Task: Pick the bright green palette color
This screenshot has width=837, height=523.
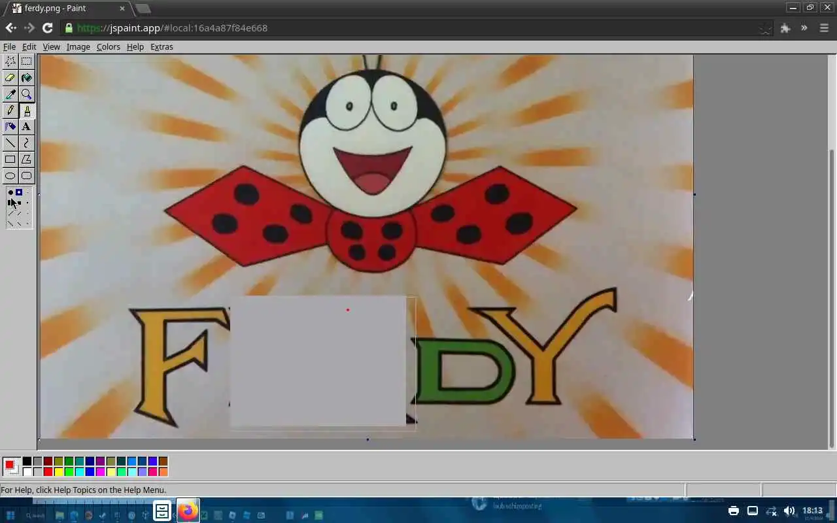Action: coord(69,471)
